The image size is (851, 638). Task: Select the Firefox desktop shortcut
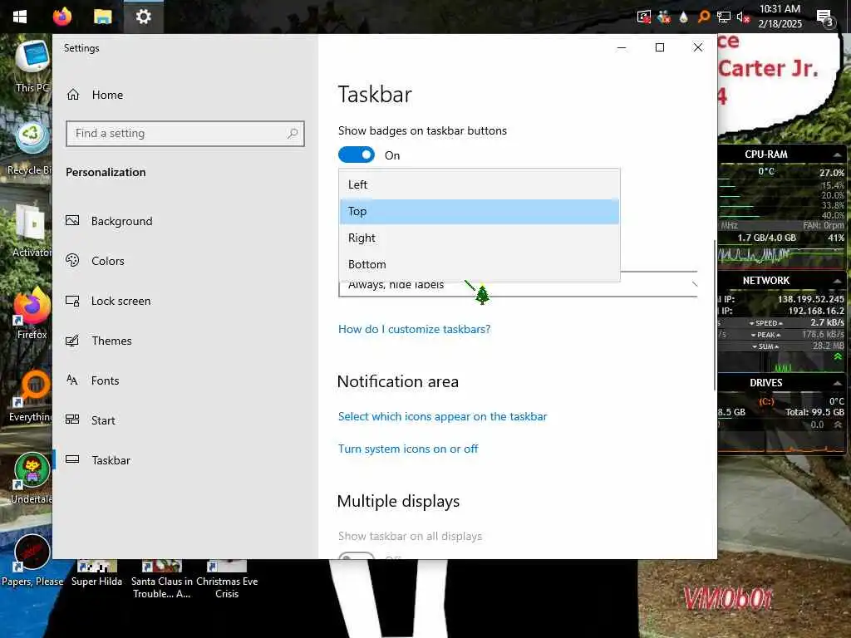(32, 313)
